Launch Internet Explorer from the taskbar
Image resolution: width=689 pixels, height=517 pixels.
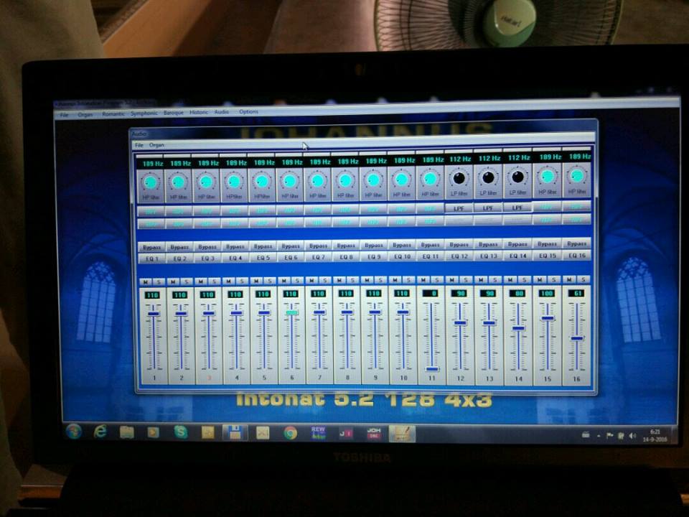tap(100, 432)
